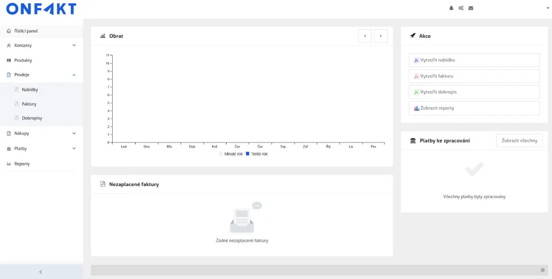
Task: Click the bank icon beside Platby ke zpracování
Action: click(x=413, y=141)
